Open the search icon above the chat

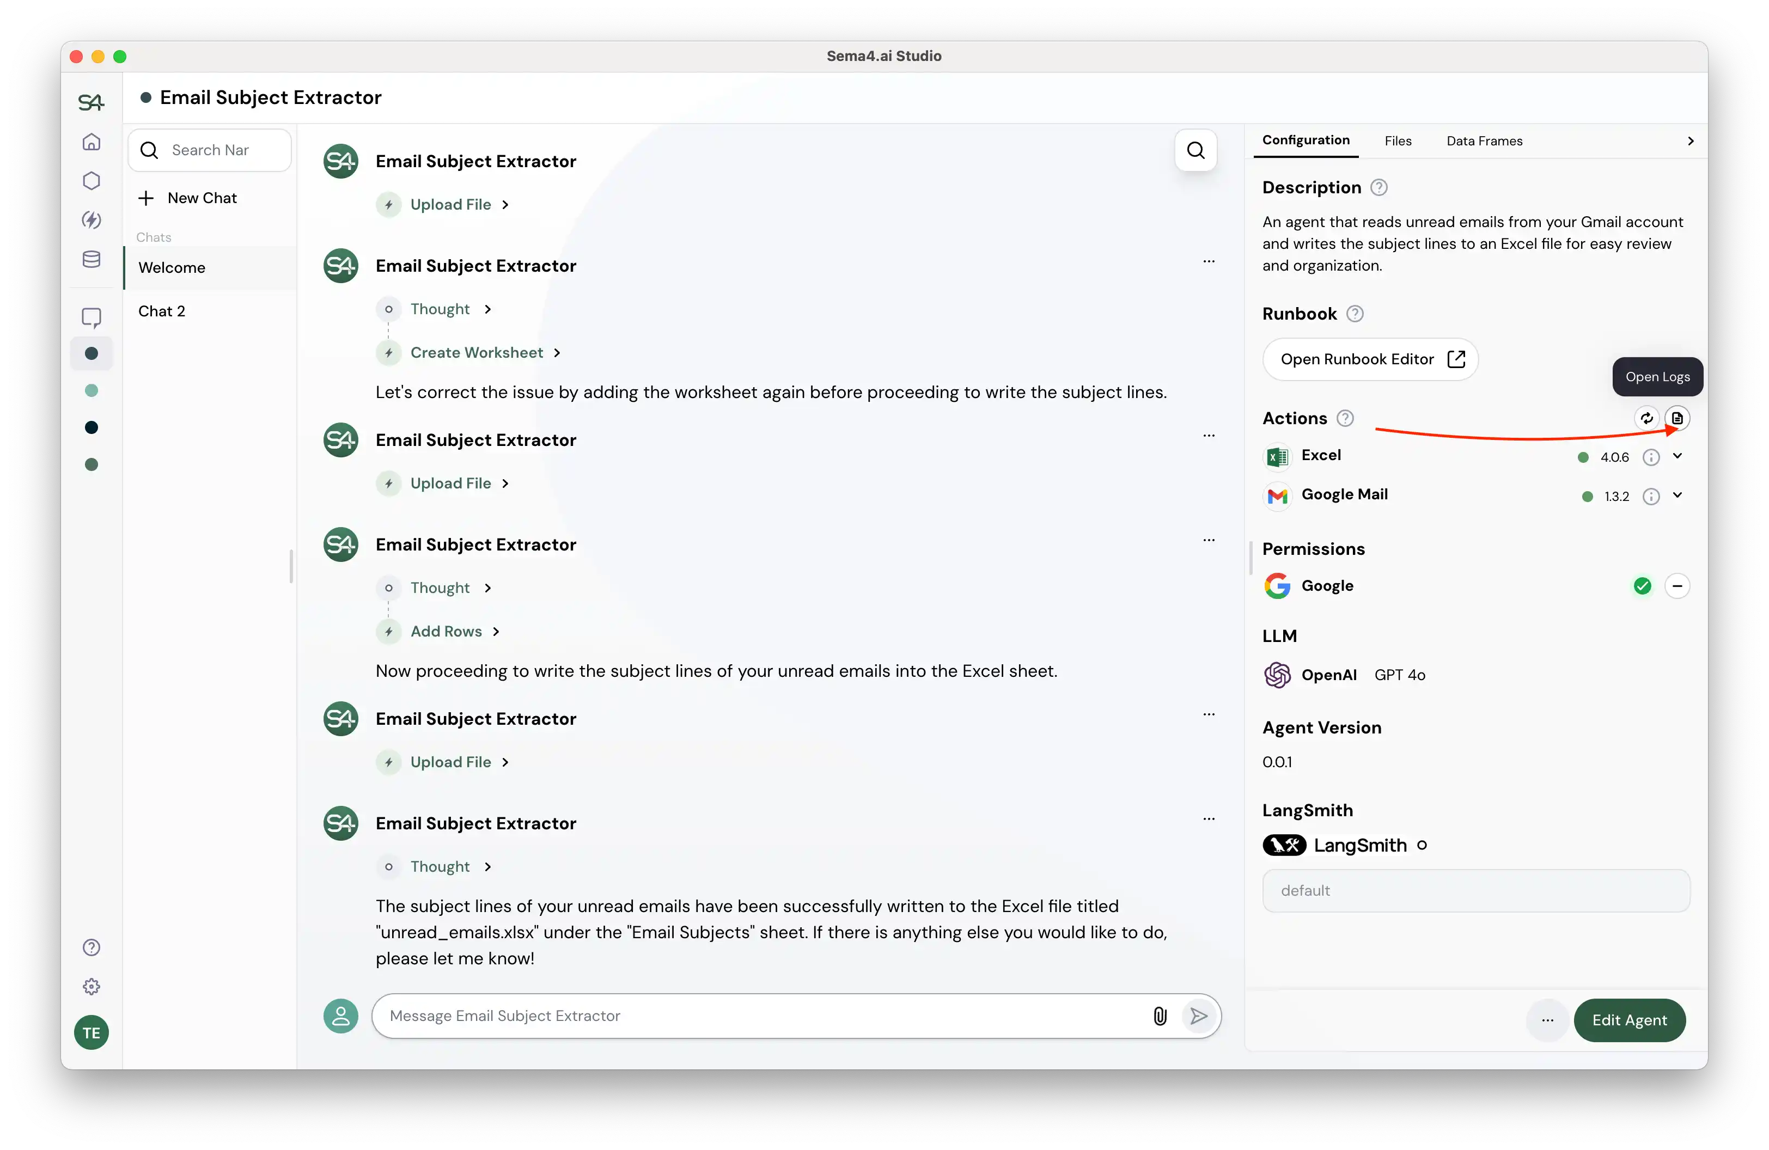1196,150
